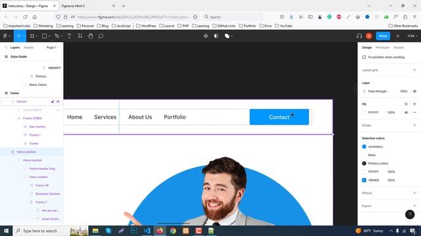Open Boolean operations dropdown arrow
The height and width of the screenshot is (236, 421).
[x=232, y=36]
